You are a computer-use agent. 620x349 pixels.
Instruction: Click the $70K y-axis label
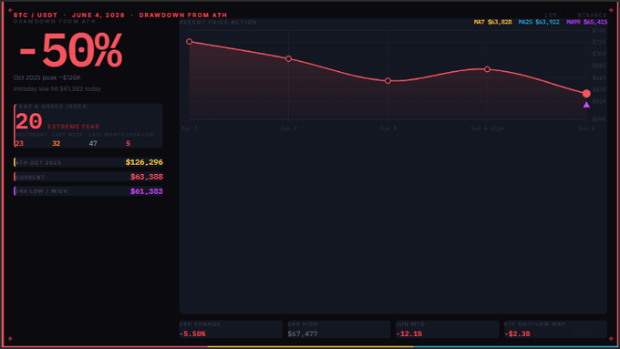599,54
